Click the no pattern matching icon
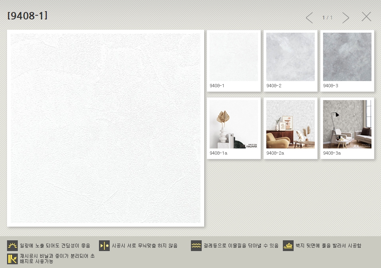 104,246
